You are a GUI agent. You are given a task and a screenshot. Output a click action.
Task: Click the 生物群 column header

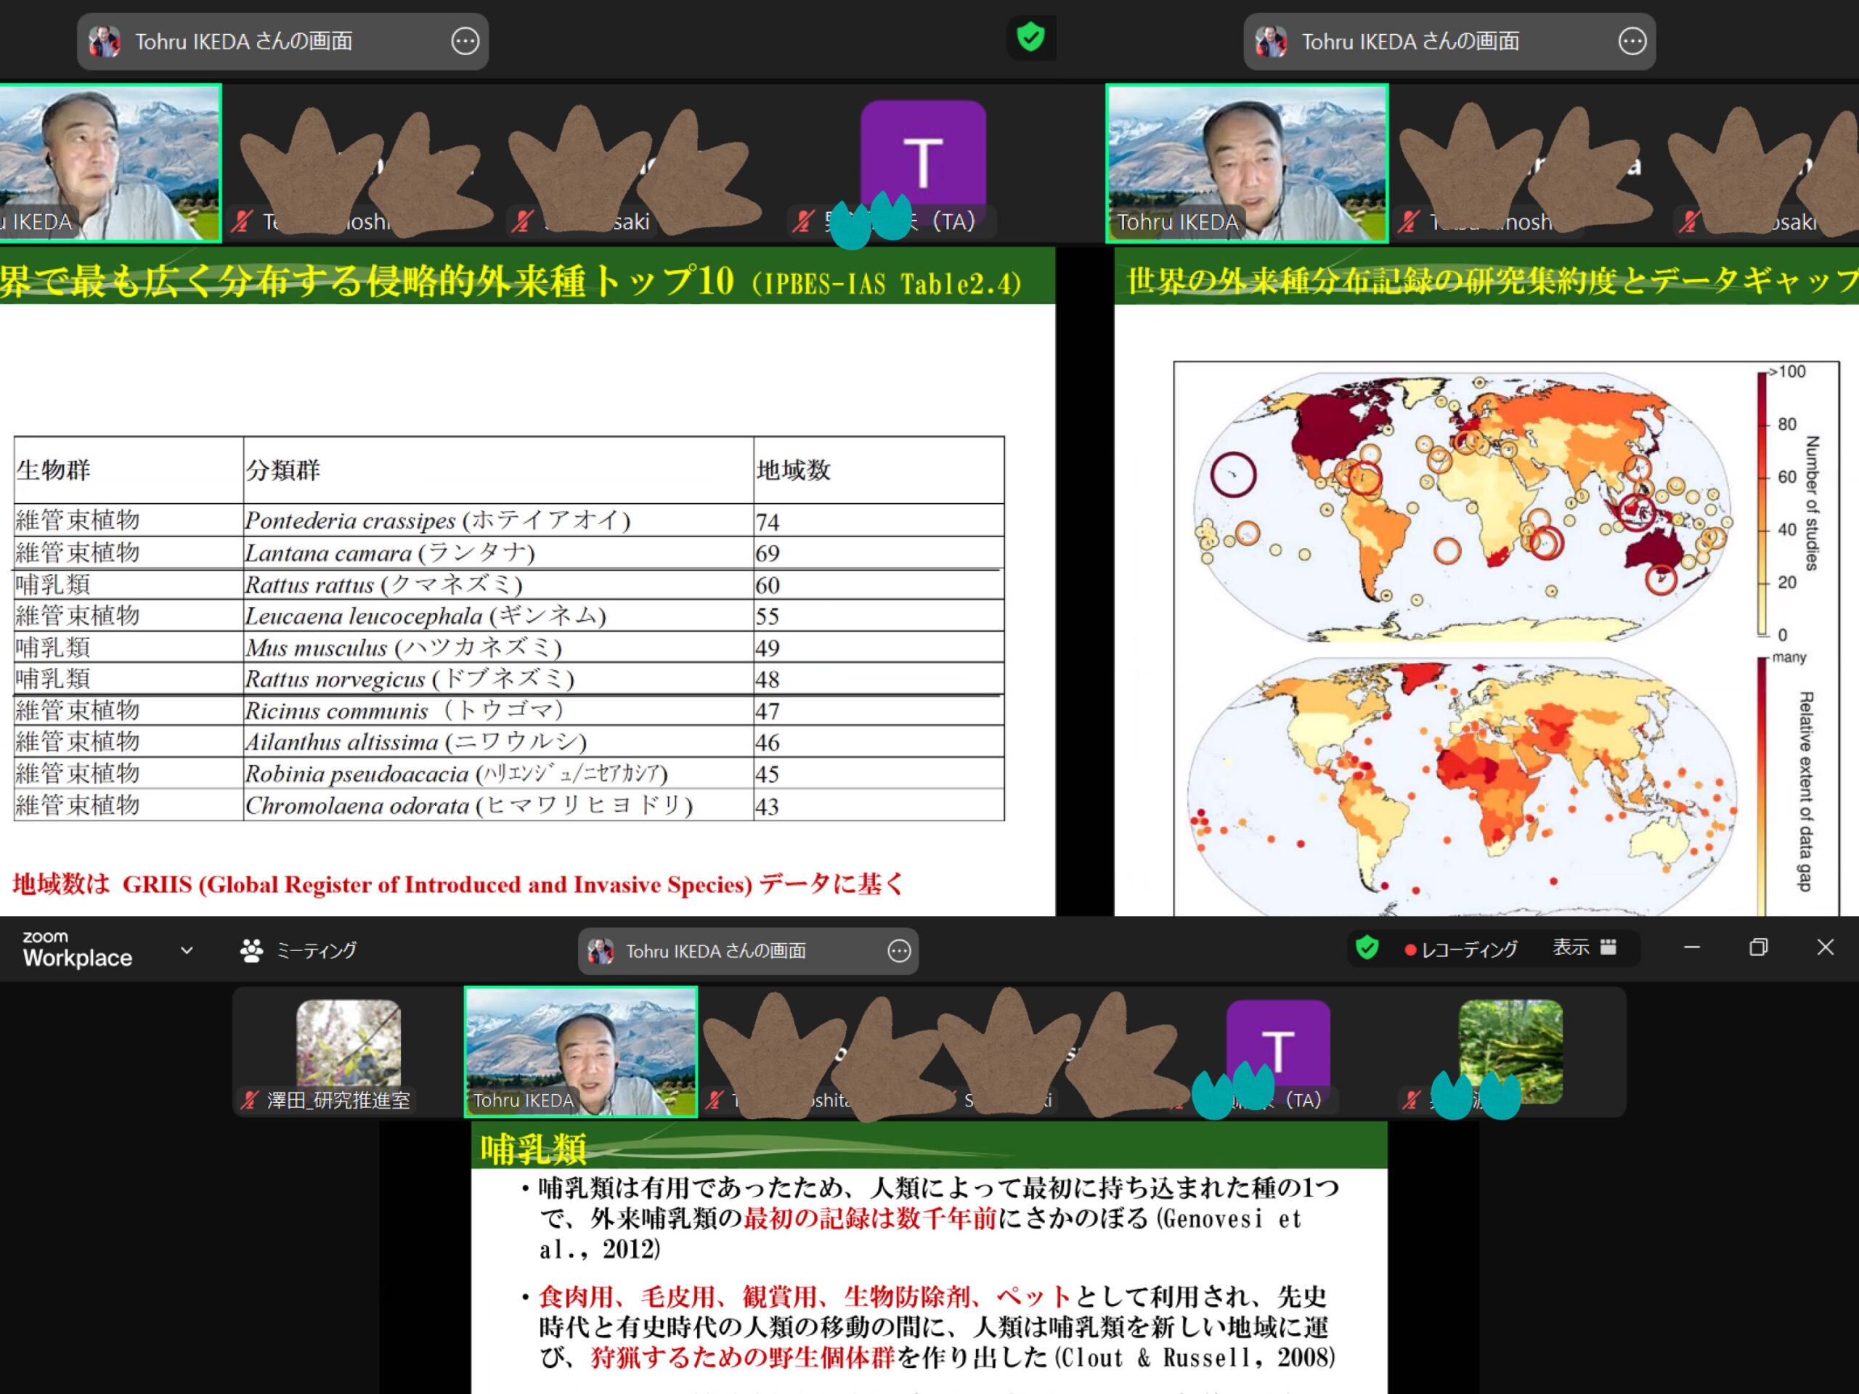click(x=129, y=470)
